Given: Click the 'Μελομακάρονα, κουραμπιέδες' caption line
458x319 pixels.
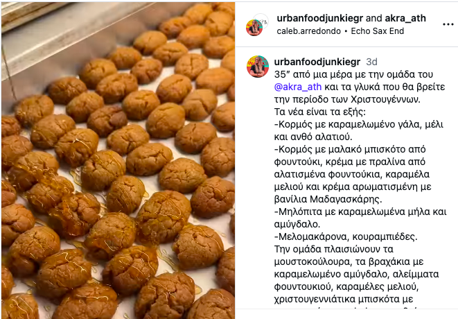Looking at the screenshot, I should pos(346,236).
